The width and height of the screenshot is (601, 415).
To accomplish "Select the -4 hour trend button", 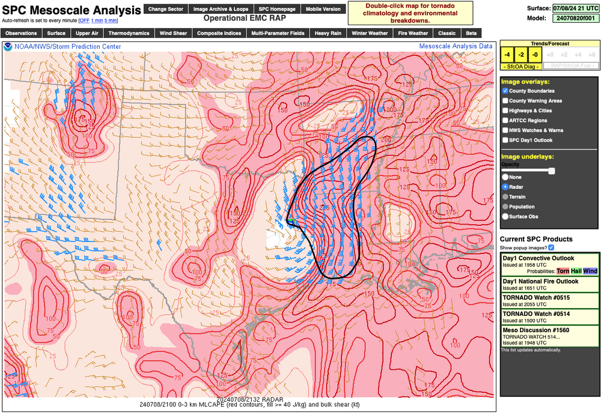I will point(507,55).
